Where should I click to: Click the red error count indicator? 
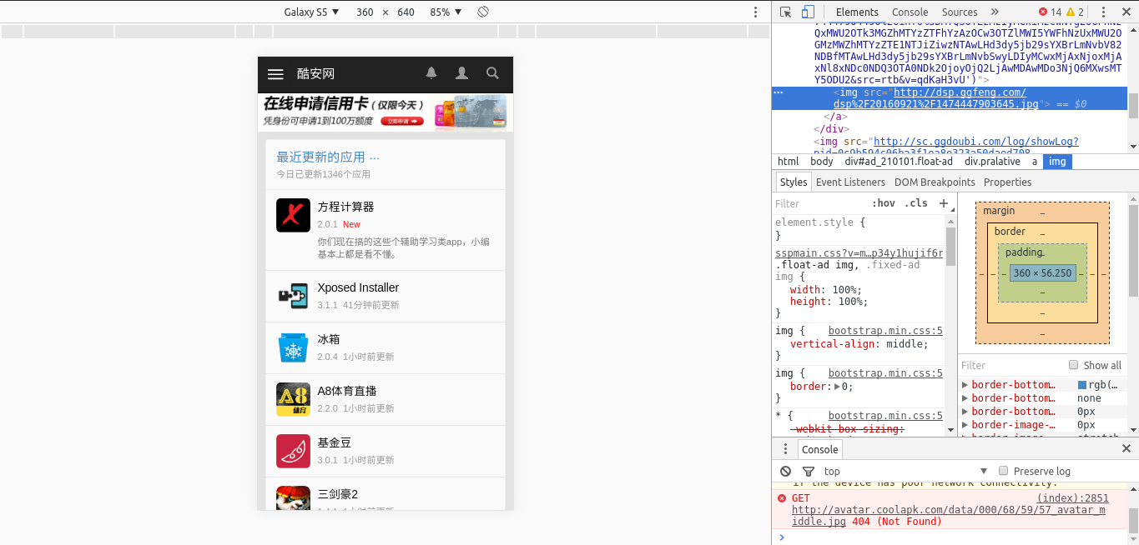pyautogui.click(x=1050, y=12)
